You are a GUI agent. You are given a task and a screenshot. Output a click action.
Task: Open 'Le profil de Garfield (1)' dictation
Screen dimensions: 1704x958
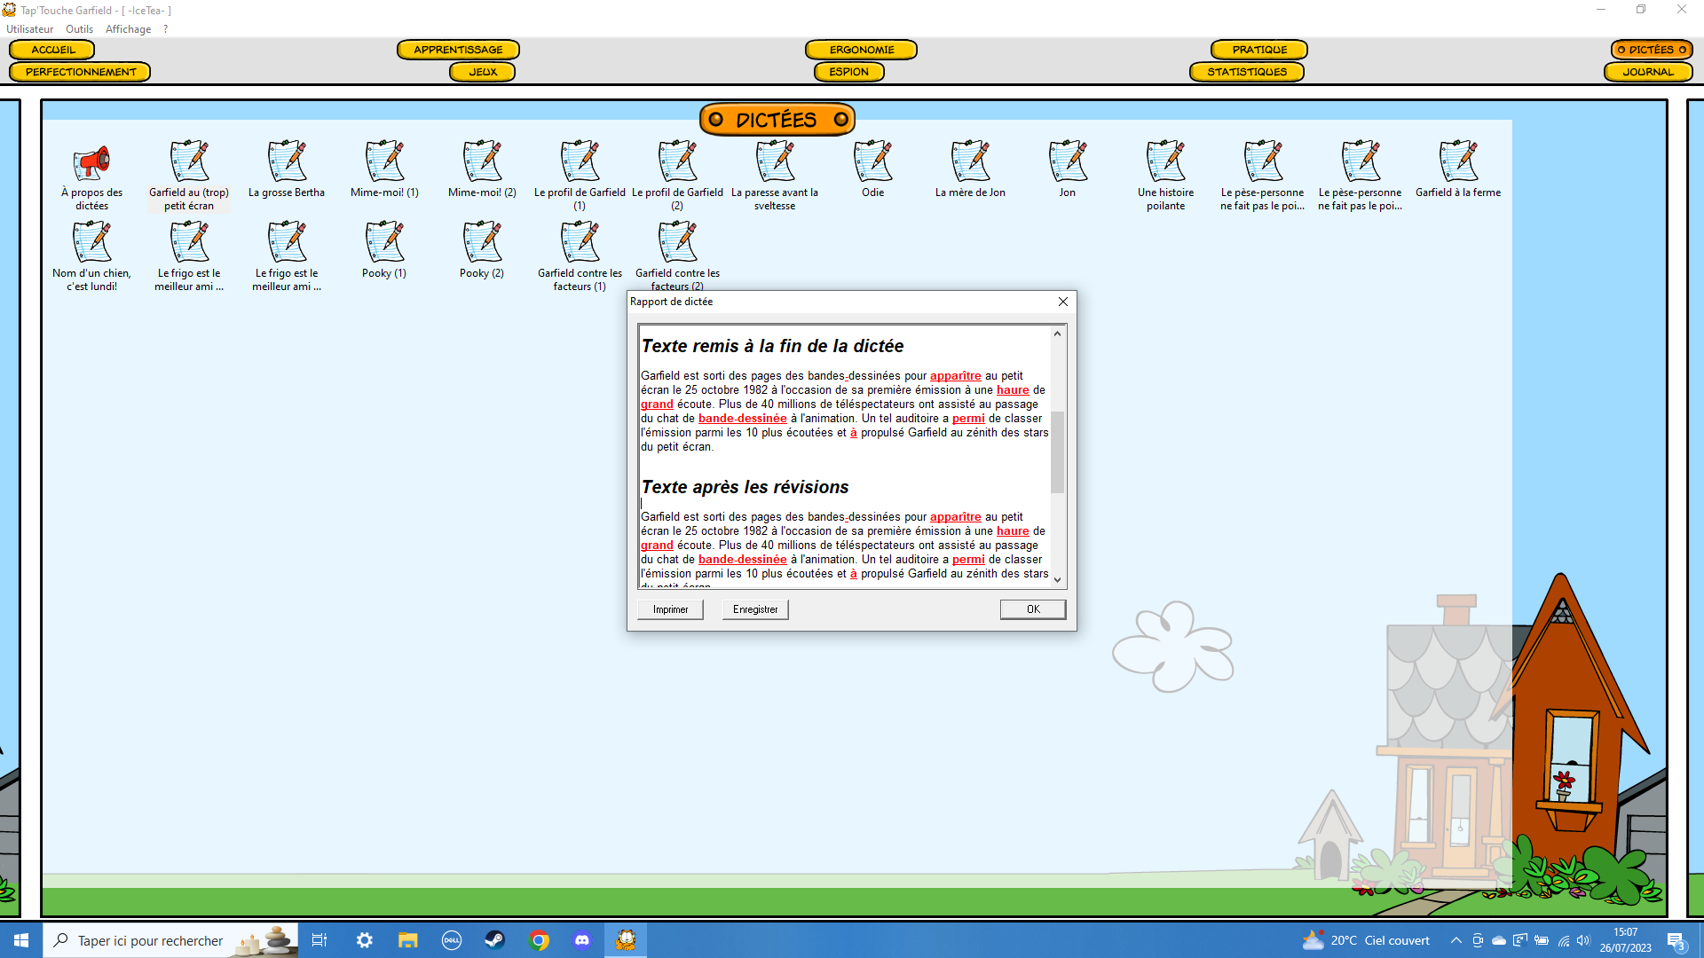[580, 177]
